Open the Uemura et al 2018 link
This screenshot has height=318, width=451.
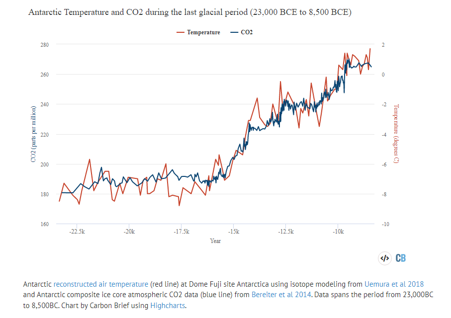tap(394, 284)
